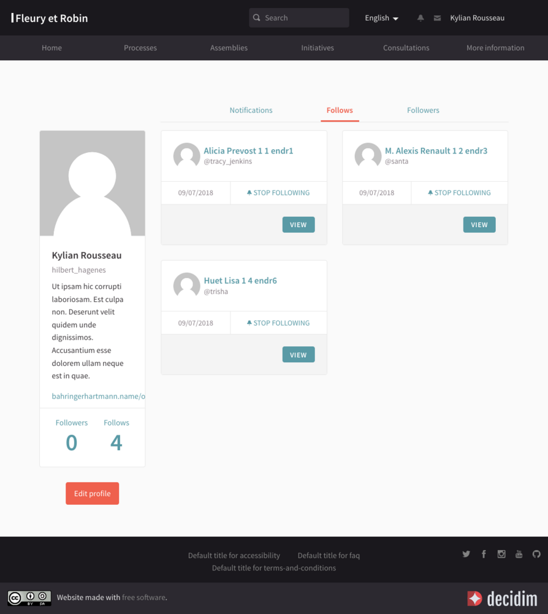Open the Instagram footer icon
This screenshot has height=614, width=548.
(501, 554)
